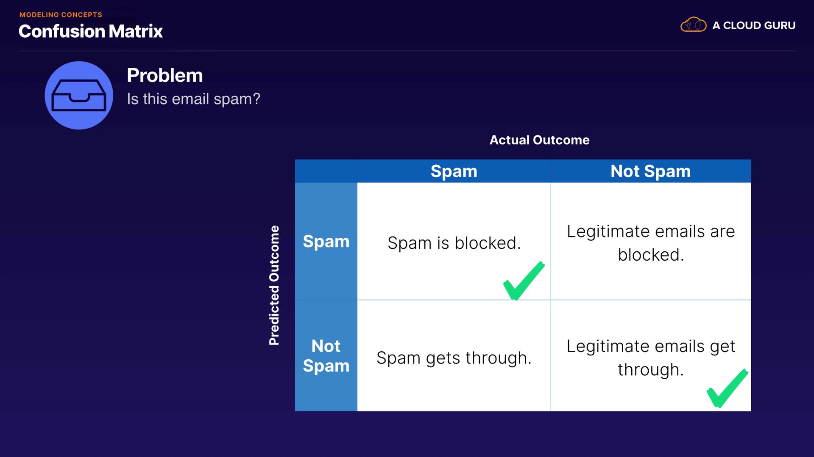Click the green checkmark beside 'Spam is blocked'
Screen dimensions: 814x457
click(x=523, y=281)
